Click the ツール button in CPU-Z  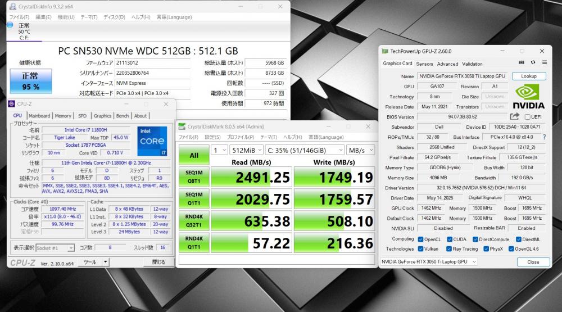[x=90, y=262]
